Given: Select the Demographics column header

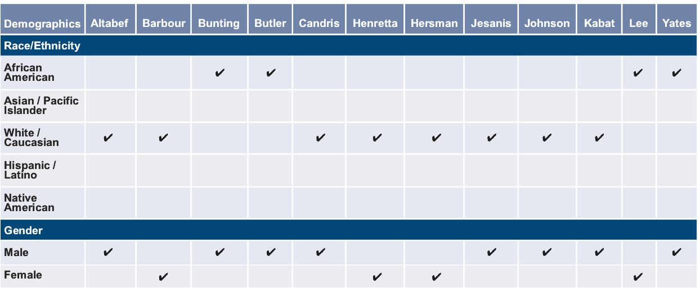Looking at the screenshot, I should [42, 24].
